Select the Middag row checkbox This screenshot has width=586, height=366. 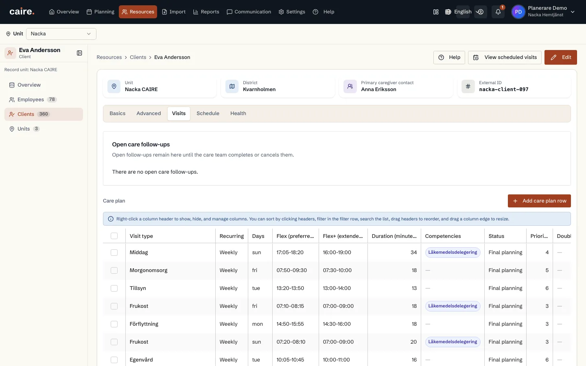tap(114, 253)
